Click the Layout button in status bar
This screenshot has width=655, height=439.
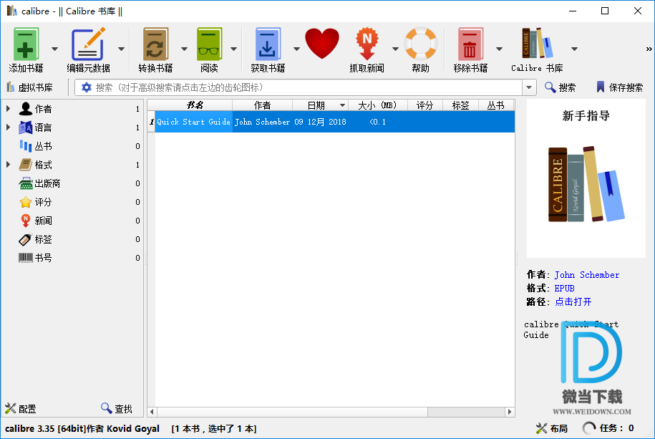pyautogui.click(x=552, y=428)
